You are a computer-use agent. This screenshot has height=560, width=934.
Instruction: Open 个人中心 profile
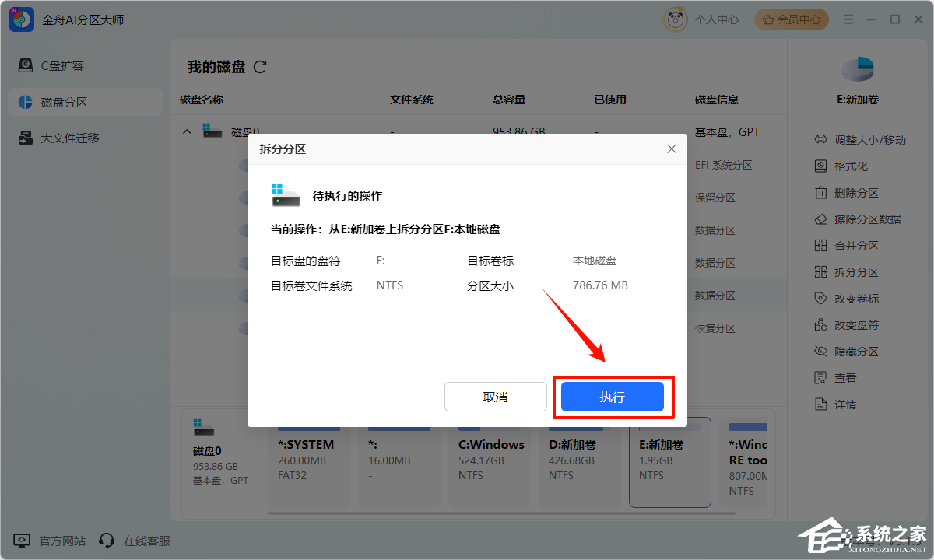click(717, 19)
